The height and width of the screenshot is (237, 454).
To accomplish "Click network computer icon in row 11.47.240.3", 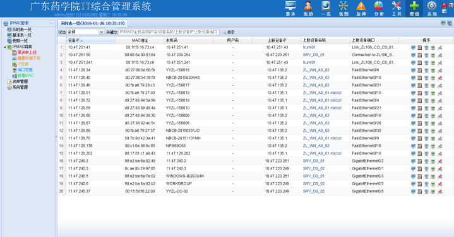I will pyautogui.click(x=426, y=169).
